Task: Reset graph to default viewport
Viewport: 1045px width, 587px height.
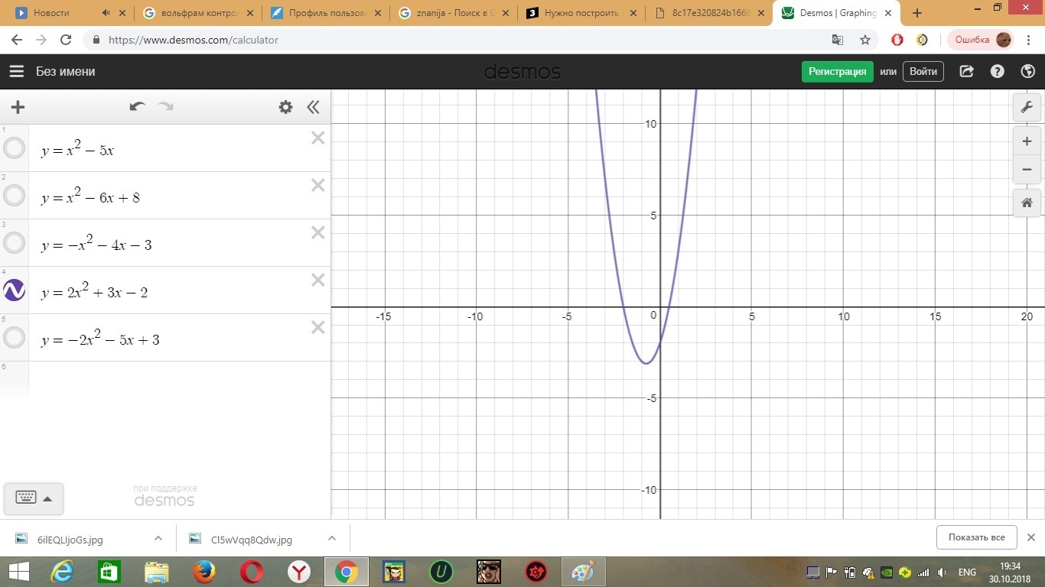Action: point(1027,203)
